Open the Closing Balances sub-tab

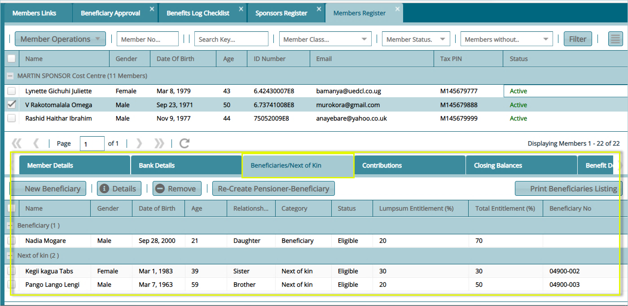pyautogui.click(x=522, y=165)
